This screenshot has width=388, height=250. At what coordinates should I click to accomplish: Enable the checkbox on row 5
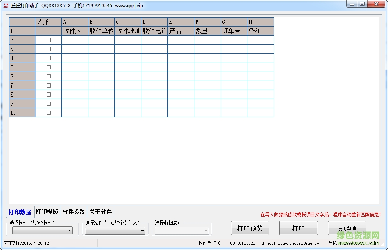48,67
